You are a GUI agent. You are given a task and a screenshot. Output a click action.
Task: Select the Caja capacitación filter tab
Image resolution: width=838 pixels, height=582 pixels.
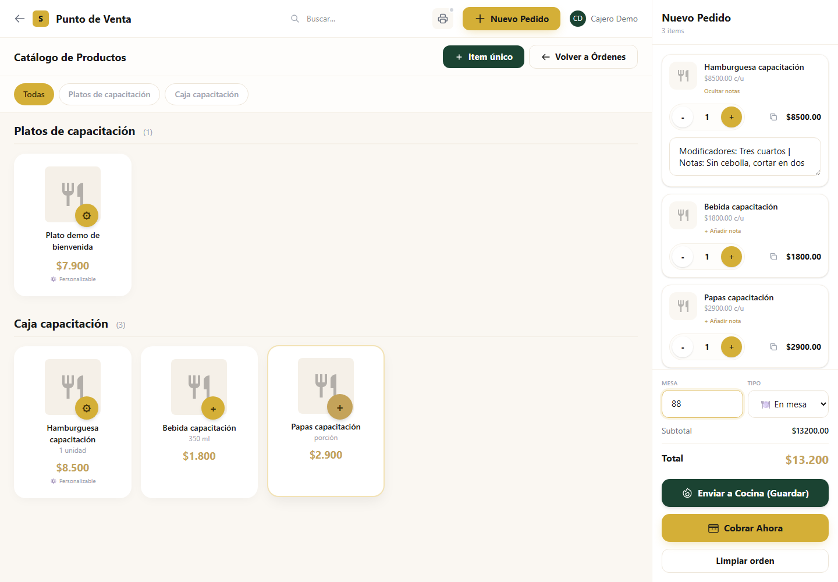point(207,94)
